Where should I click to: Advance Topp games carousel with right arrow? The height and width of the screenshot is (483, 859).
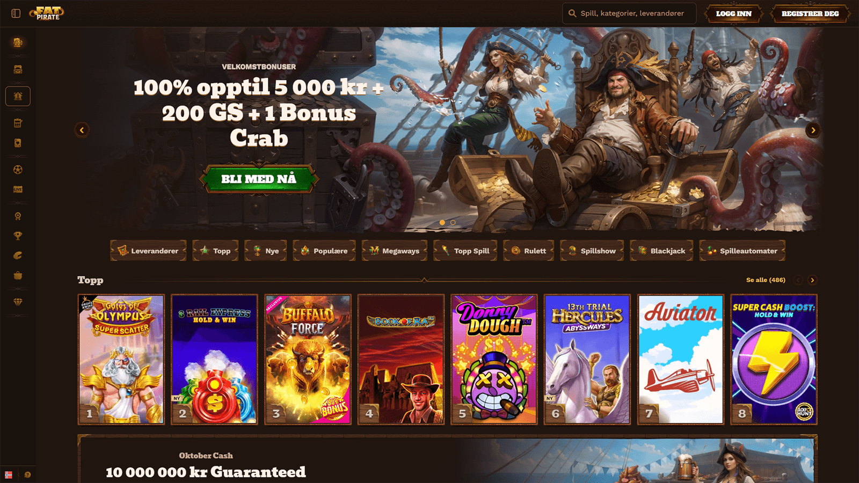812,280
